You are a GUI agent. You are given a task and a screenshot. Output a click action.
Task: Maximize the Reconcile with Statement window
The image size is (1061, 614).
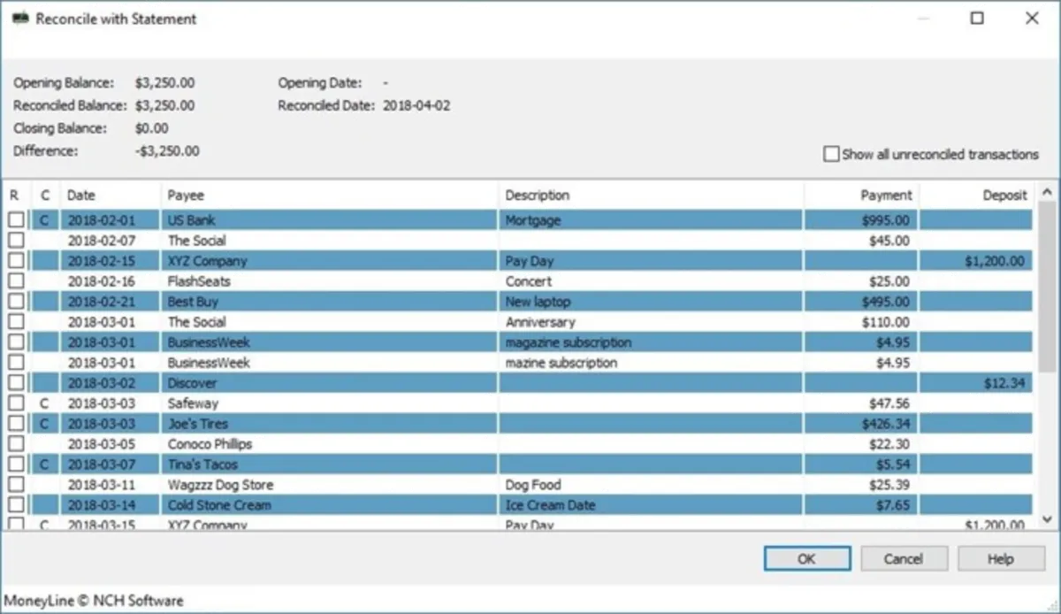pos(977,18)
